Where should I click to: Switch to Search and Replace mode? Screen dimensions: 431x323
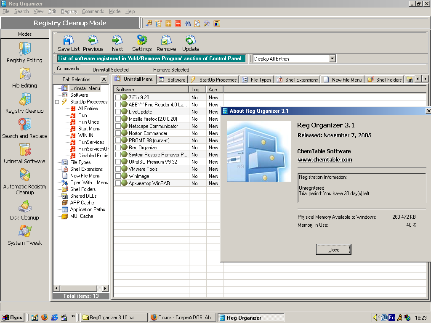(x=24, y=124)
